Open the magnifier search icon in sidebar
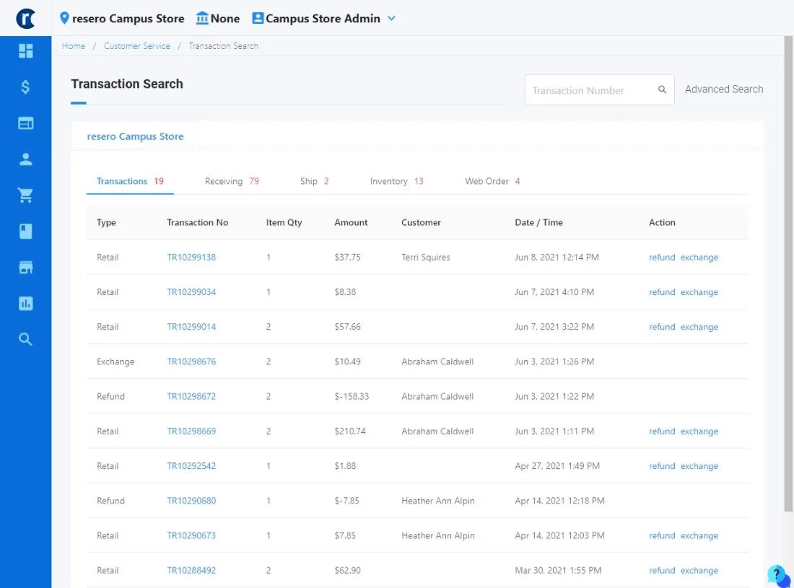This screenshot has width=794, height=588. [25, 339]
